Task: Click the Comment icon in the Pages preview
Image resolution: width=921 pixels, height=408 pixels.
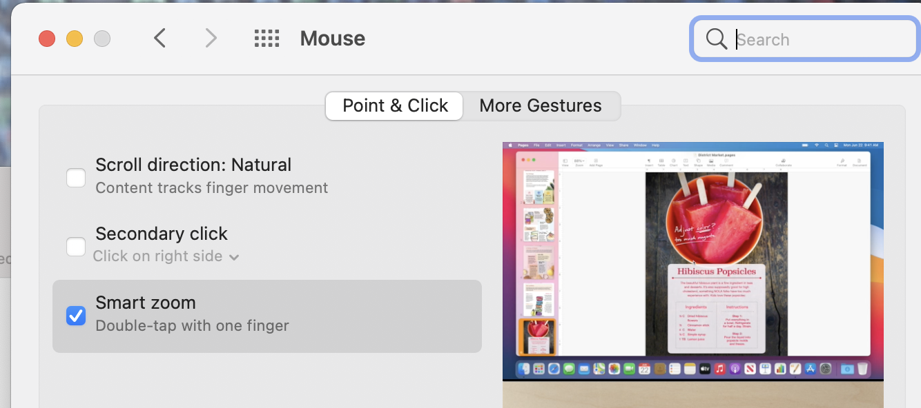Action: pos(725,161)
